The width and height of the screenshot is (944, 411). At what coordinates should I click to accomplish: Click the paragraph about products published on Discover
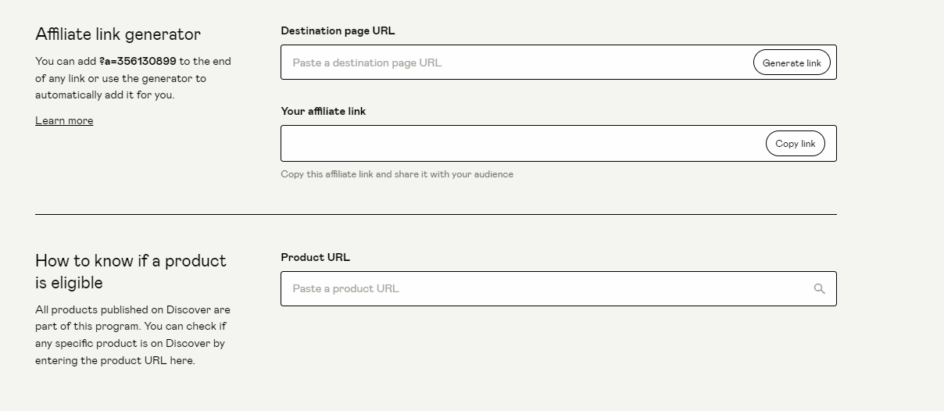[x=133, y=335]
